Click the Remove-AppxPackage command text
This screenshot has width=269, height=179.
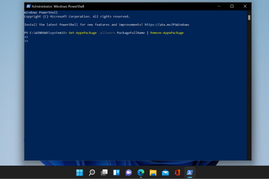coord(167,33)
